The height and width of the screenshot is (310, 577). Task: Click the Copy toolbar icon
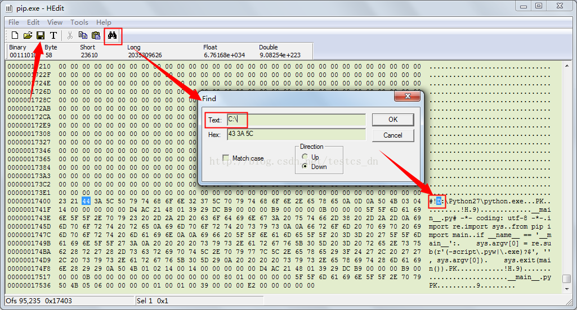(83, 35)
